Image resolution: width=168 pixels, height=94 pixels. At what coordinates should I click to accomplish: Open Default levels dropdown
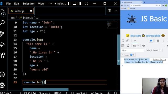point(153,50)
